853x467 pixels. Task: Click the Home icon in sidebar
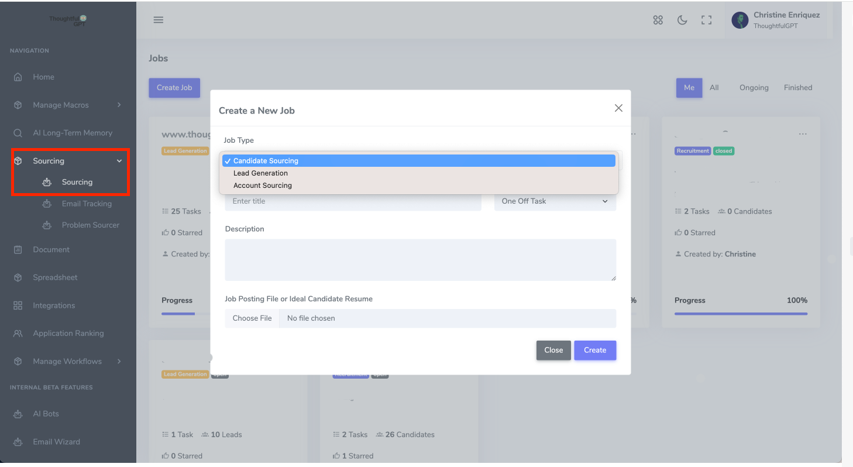coord(18,77)
